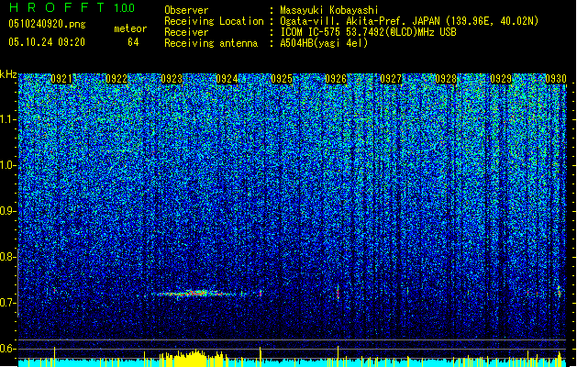Click the yellow intensity peak below the long echo

click(x=194, y=358)
